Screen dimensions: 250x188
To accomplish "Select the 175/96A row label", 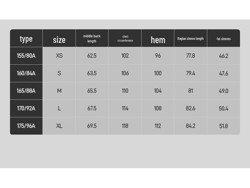I will [26, 126].
